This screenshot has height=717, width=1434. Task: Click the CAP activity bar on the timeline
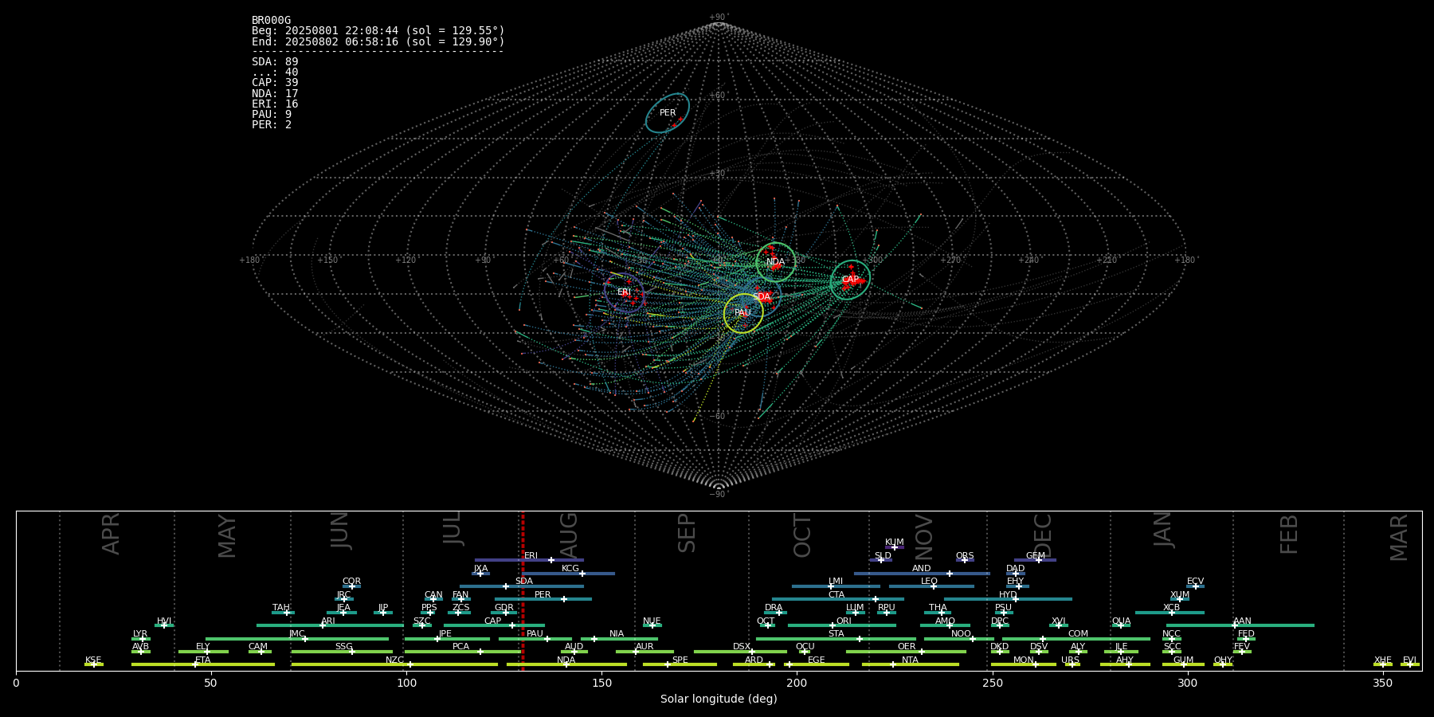coord(494,625)
